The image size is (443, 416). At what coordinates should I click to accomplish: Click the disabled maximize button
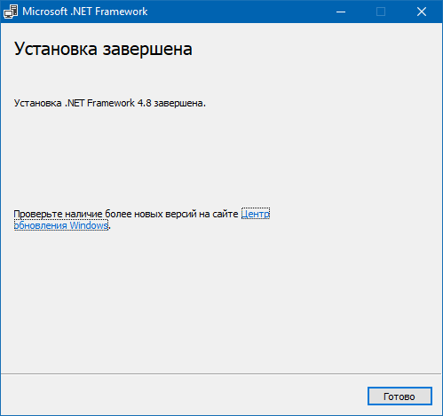(381, 12)
